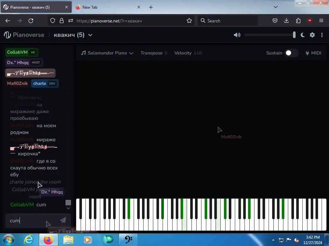Toggle the Sustain switch
This screenshot has width=329, height=246.
(291, 53)
